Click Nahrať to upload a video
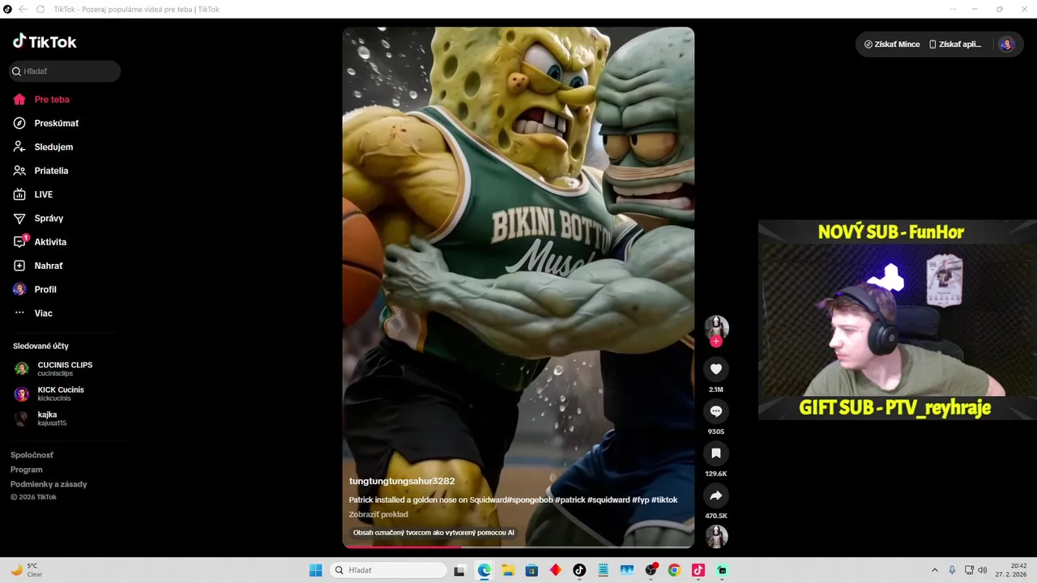This screenshot has height=583, width=1037. tap(38, 266)
